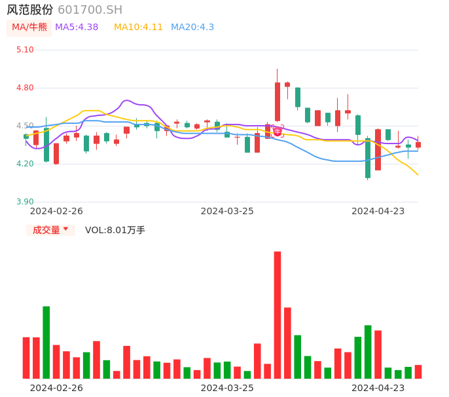Image resolution: width=449 pixels, height=397 pixels.
Task: Click the MA/牛熊 indicator button
Action: point(29,28)
